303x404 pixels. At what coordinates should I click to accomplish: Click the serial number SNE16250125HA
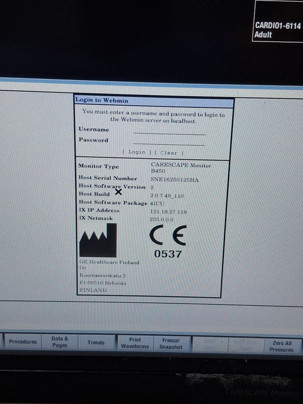[174, 179]
